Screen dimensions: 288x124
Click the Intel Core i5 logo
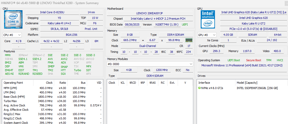coord(13,19)
